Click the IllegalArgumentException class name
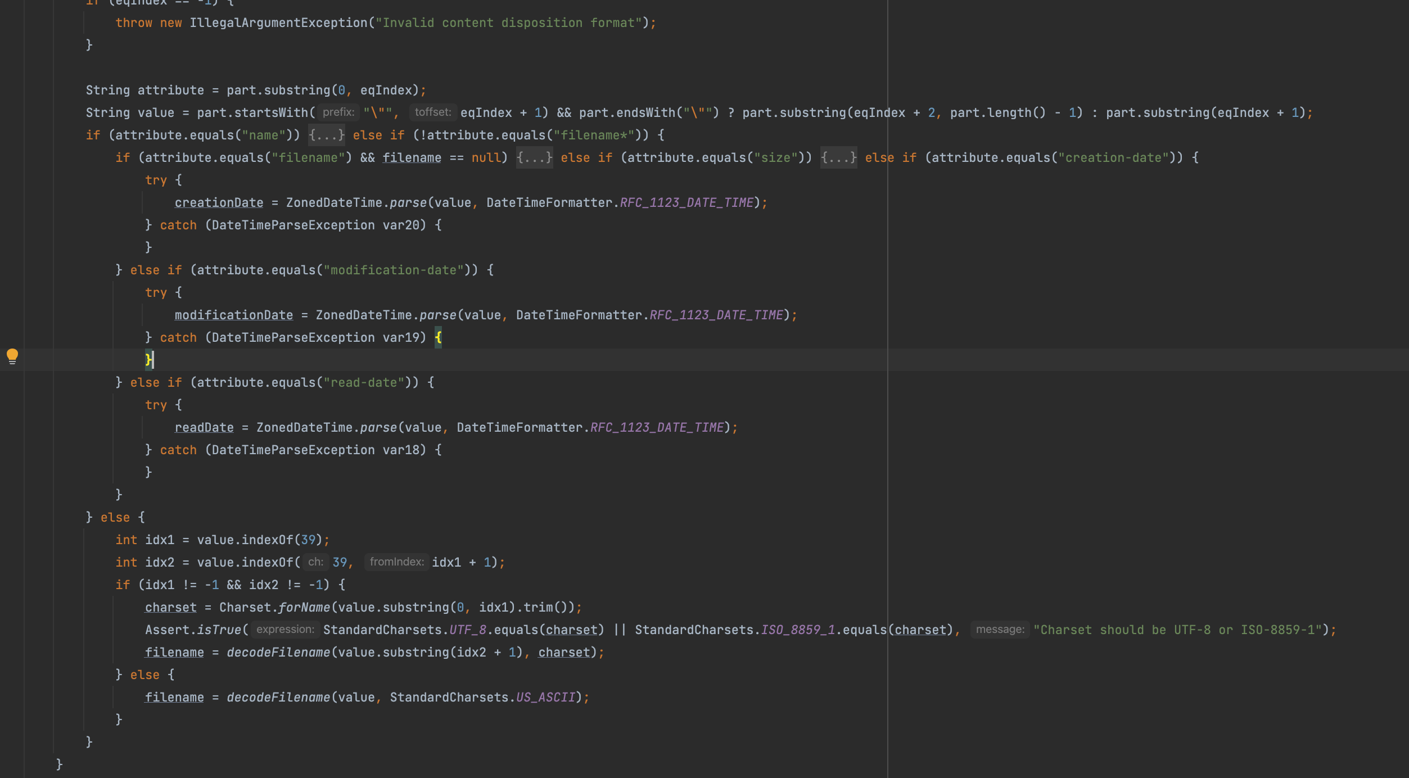The height and width of the screenshot is (778, 1409). tap(278, 23)
